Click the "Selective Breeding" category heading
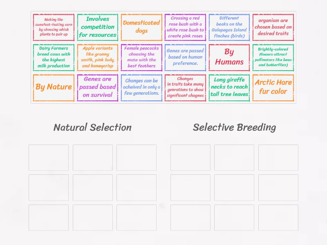The height and width of the screenshot is (245, 327). pyautogui.click(x=234, y=127)
